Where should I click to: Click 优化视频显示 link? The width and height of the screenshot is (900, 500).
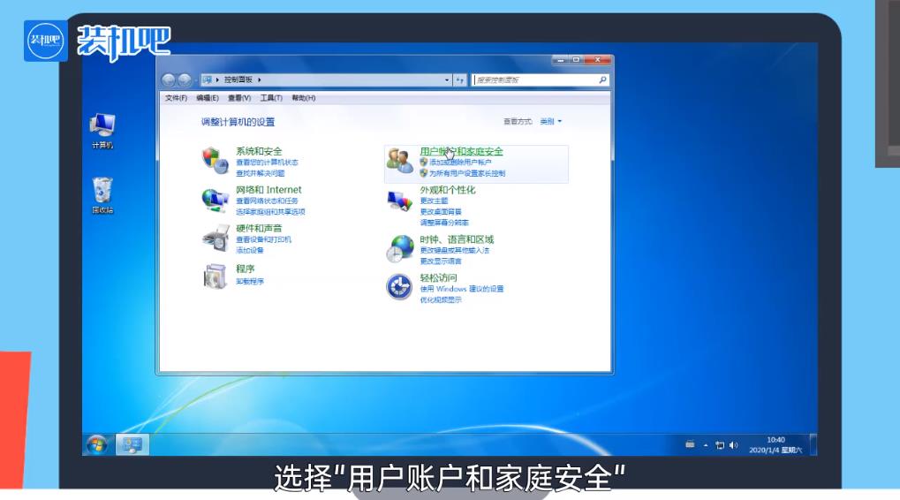pyautogui.click(x=441, y=299)
